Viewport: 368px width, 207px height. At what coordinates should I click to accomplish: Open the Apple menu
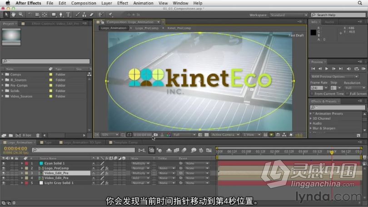pos(8,3)
